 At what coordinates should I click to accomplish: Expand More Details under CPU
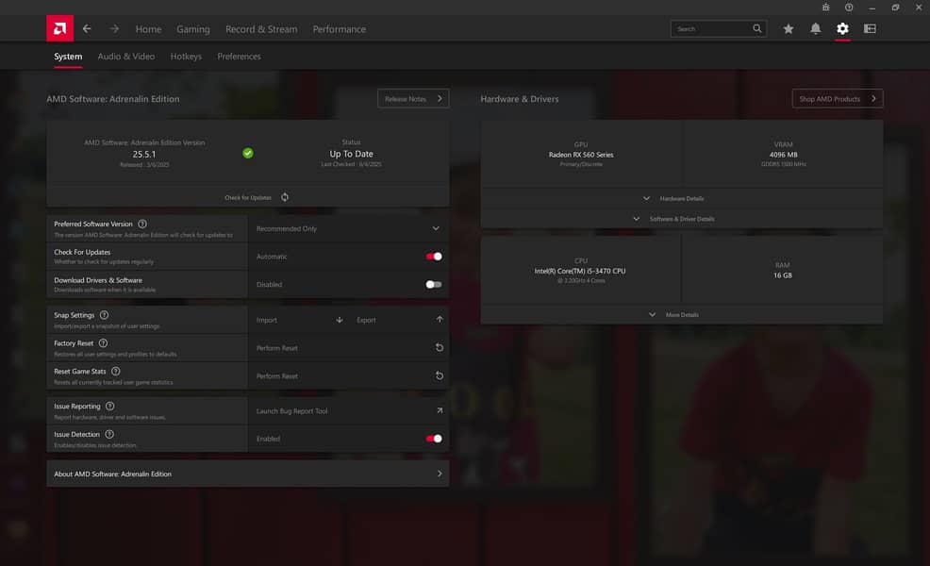682,314
